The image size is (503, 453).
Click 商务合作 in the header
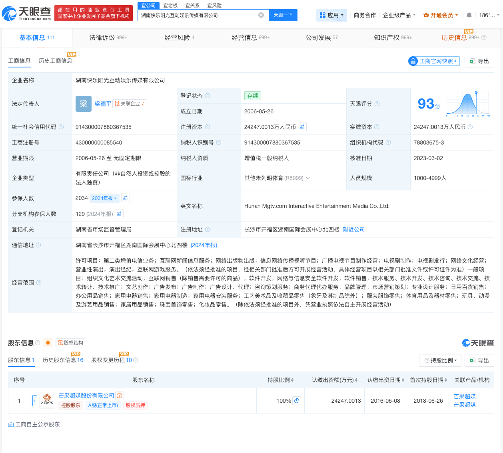click(365, 15)
